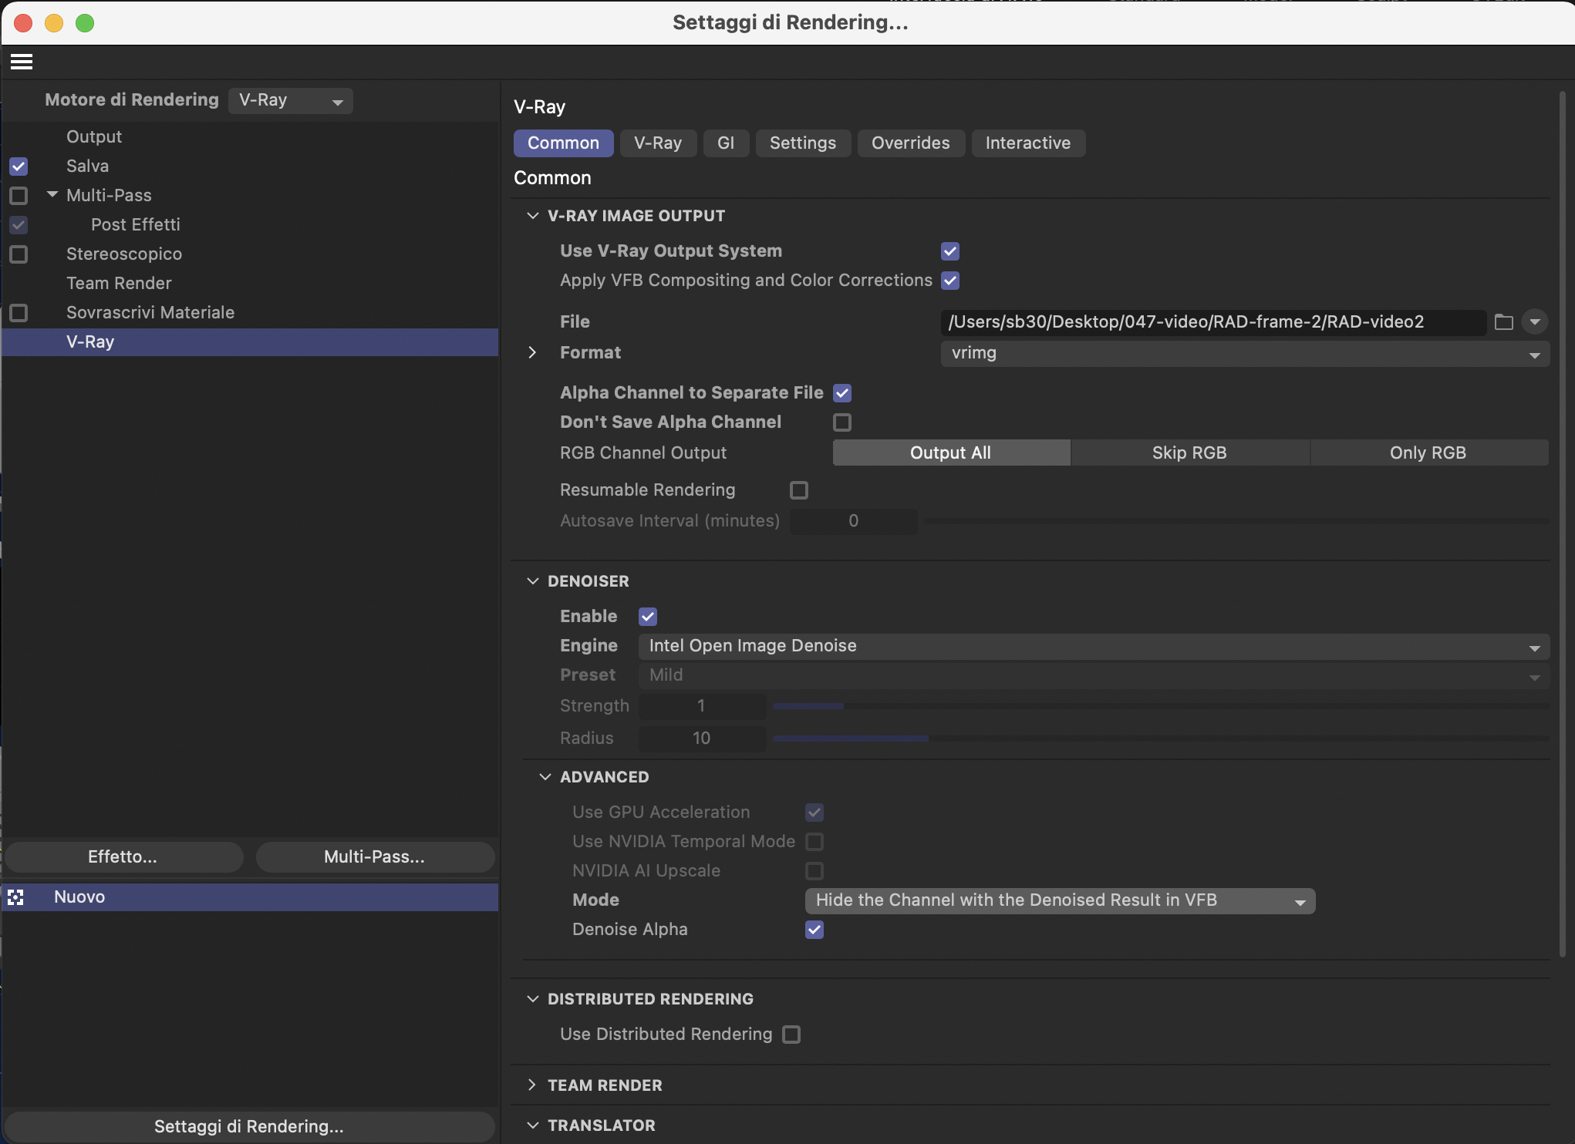Click the Nuovo render setting icon
Viewport: 1575px width, 1144px height.
pyautogui.click(x=16, y=897)
